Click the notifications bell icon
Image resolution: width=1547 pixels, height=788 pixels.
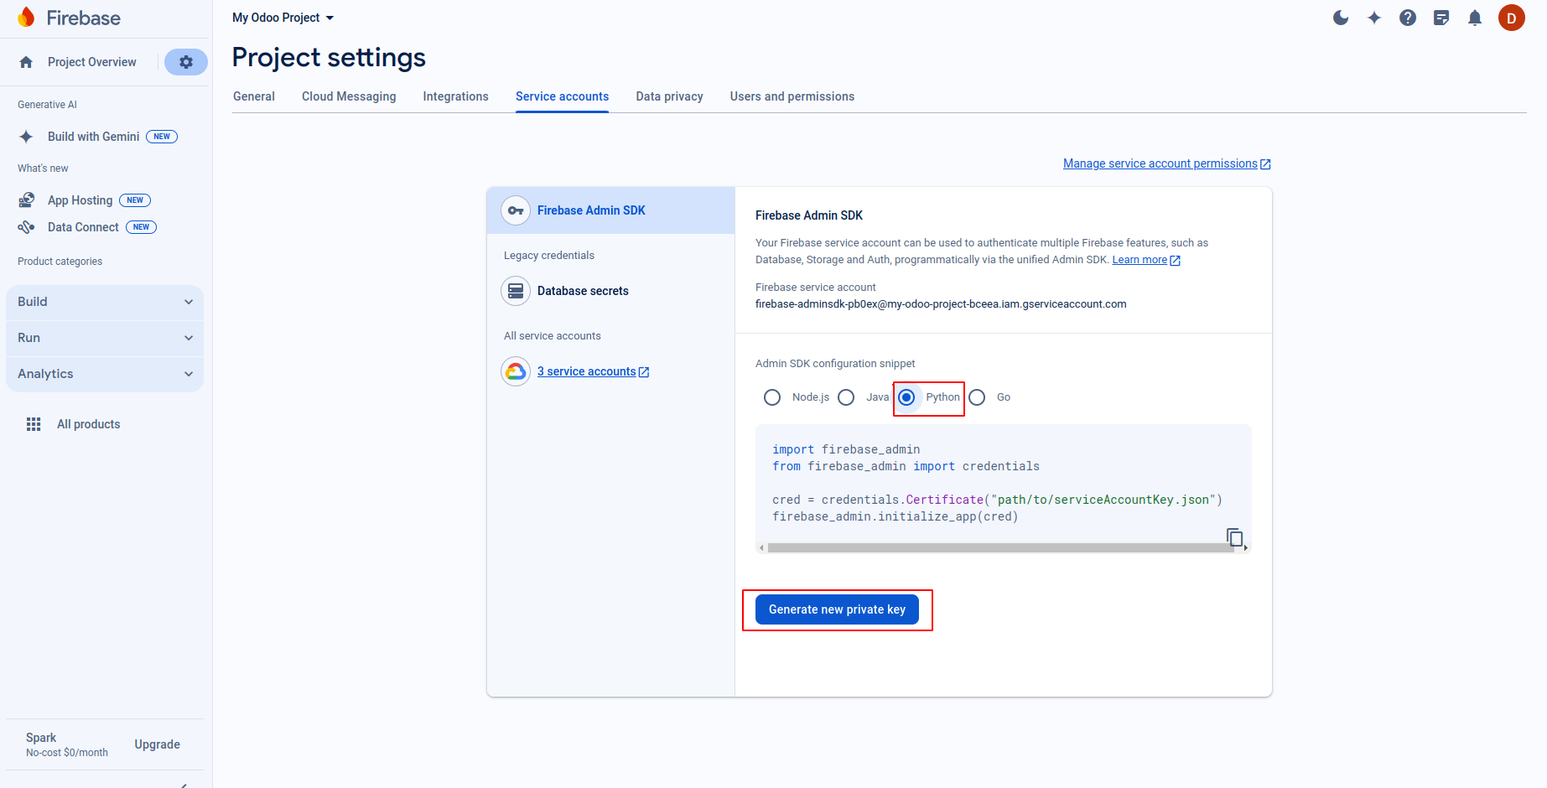(1475, 18)
